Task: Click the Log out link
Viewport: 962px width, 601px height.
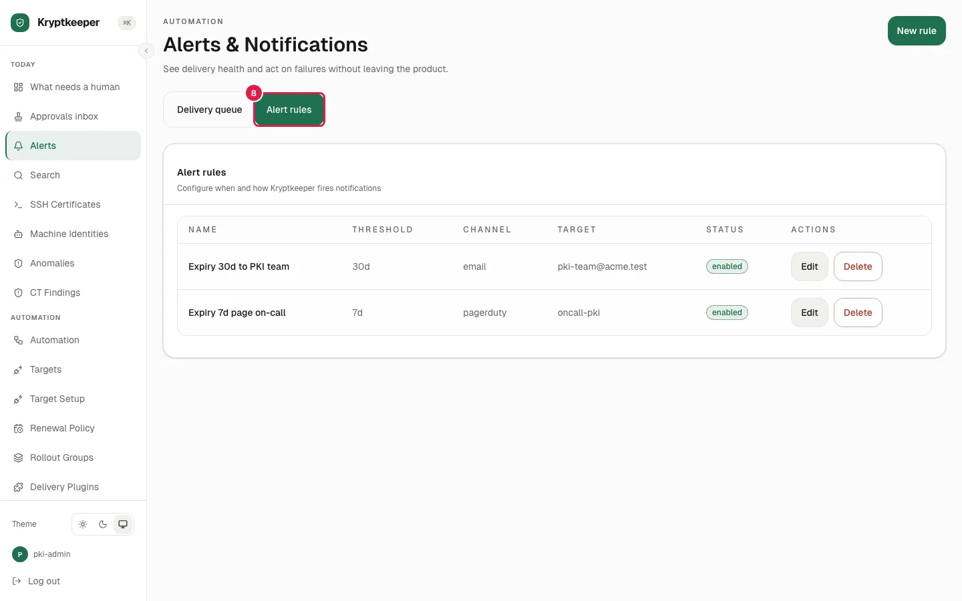Action: tap(44, 582)
